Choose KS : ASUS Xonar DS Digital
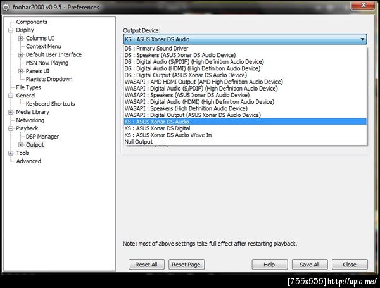The height and width of the screenshot is (288, 380). pos(245,128)
